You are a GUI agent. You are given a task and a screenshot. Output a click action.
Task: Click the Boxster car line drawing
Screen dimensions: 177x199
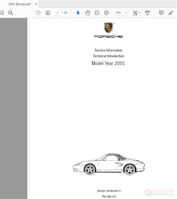[109, 164]
